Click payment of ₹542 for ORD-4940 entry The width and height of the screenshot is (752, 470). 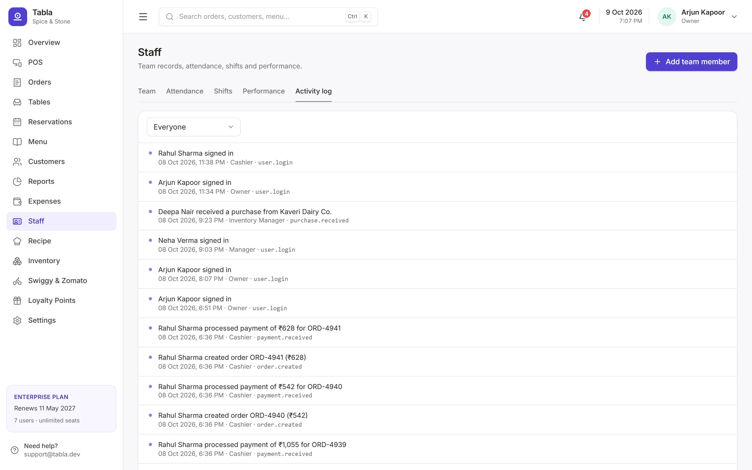(x=437, y=391)
